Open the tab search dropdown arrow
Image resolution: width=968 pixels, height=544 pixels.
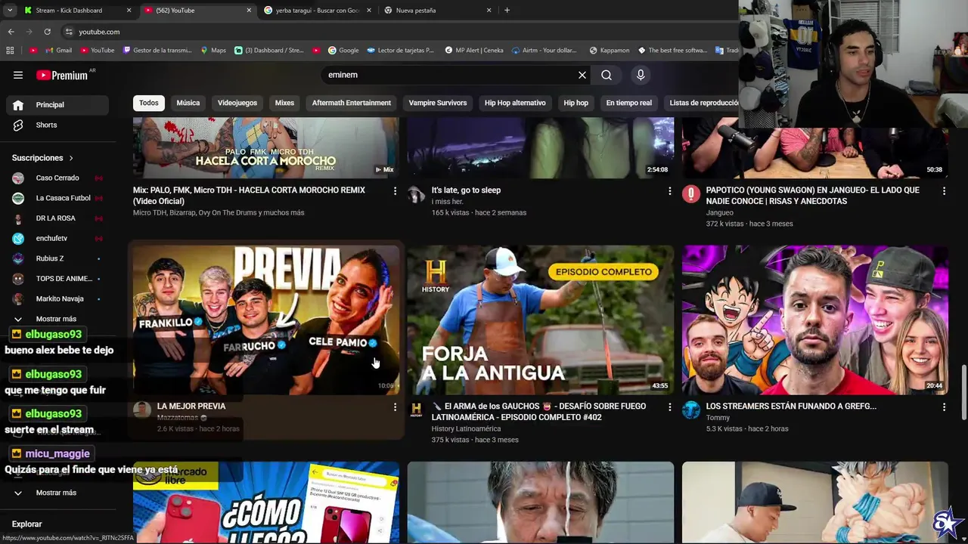[x=9, y=10]
